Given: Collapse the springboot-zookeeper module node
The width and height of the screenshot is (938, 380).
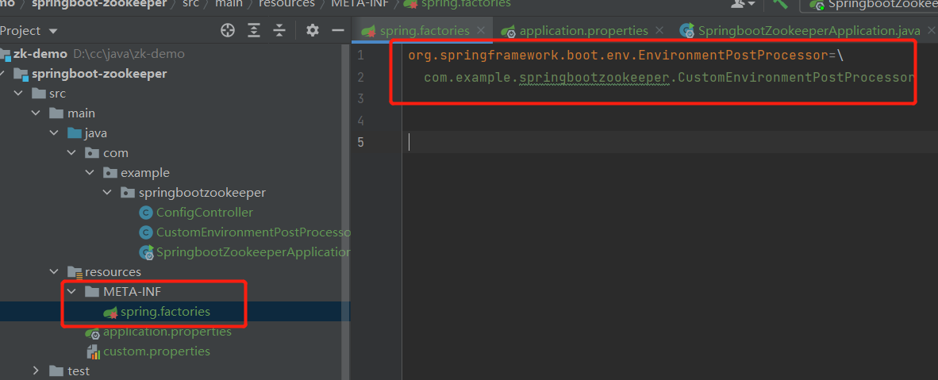Looking at the screenshot, I should (x=3, y=75).
